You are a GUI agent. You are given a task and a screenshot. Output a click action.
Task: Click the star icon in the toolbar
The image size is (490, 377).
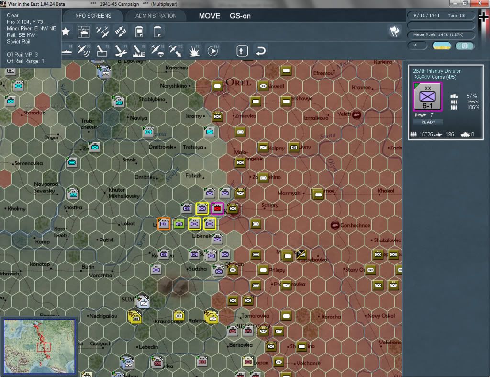pos(66,32)
